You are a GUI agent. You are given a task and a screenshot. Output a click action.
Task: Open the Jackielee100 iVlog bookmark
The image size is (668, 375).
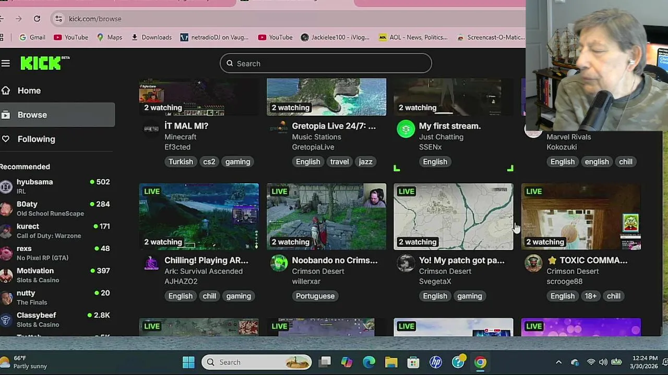click(335, 37)
